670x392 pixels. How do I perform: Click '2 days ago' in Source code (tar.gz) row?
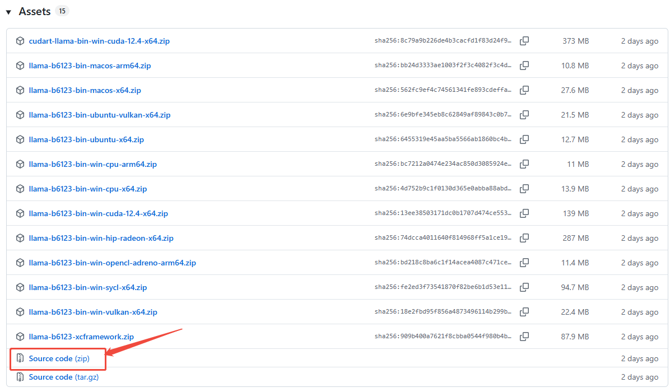coord(640,377)
